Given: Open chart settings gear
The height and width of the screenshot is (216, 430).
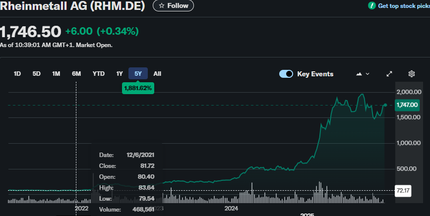Looking at the screenshot, I should [x=411, y=74].
